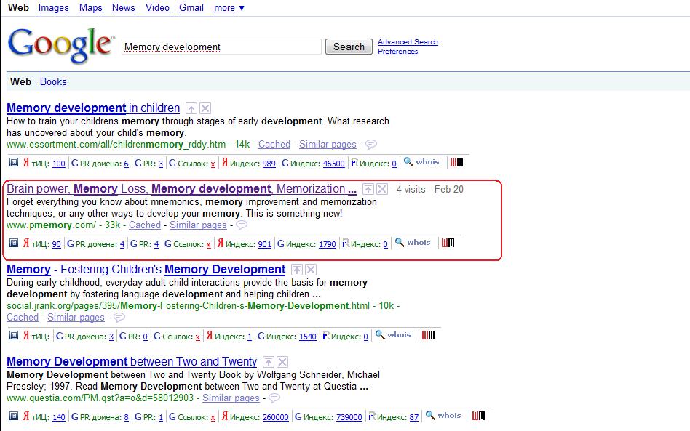The image size is (690, 431).
Task: Click inside the 'Memory development' search box
Action: point(221,47)
